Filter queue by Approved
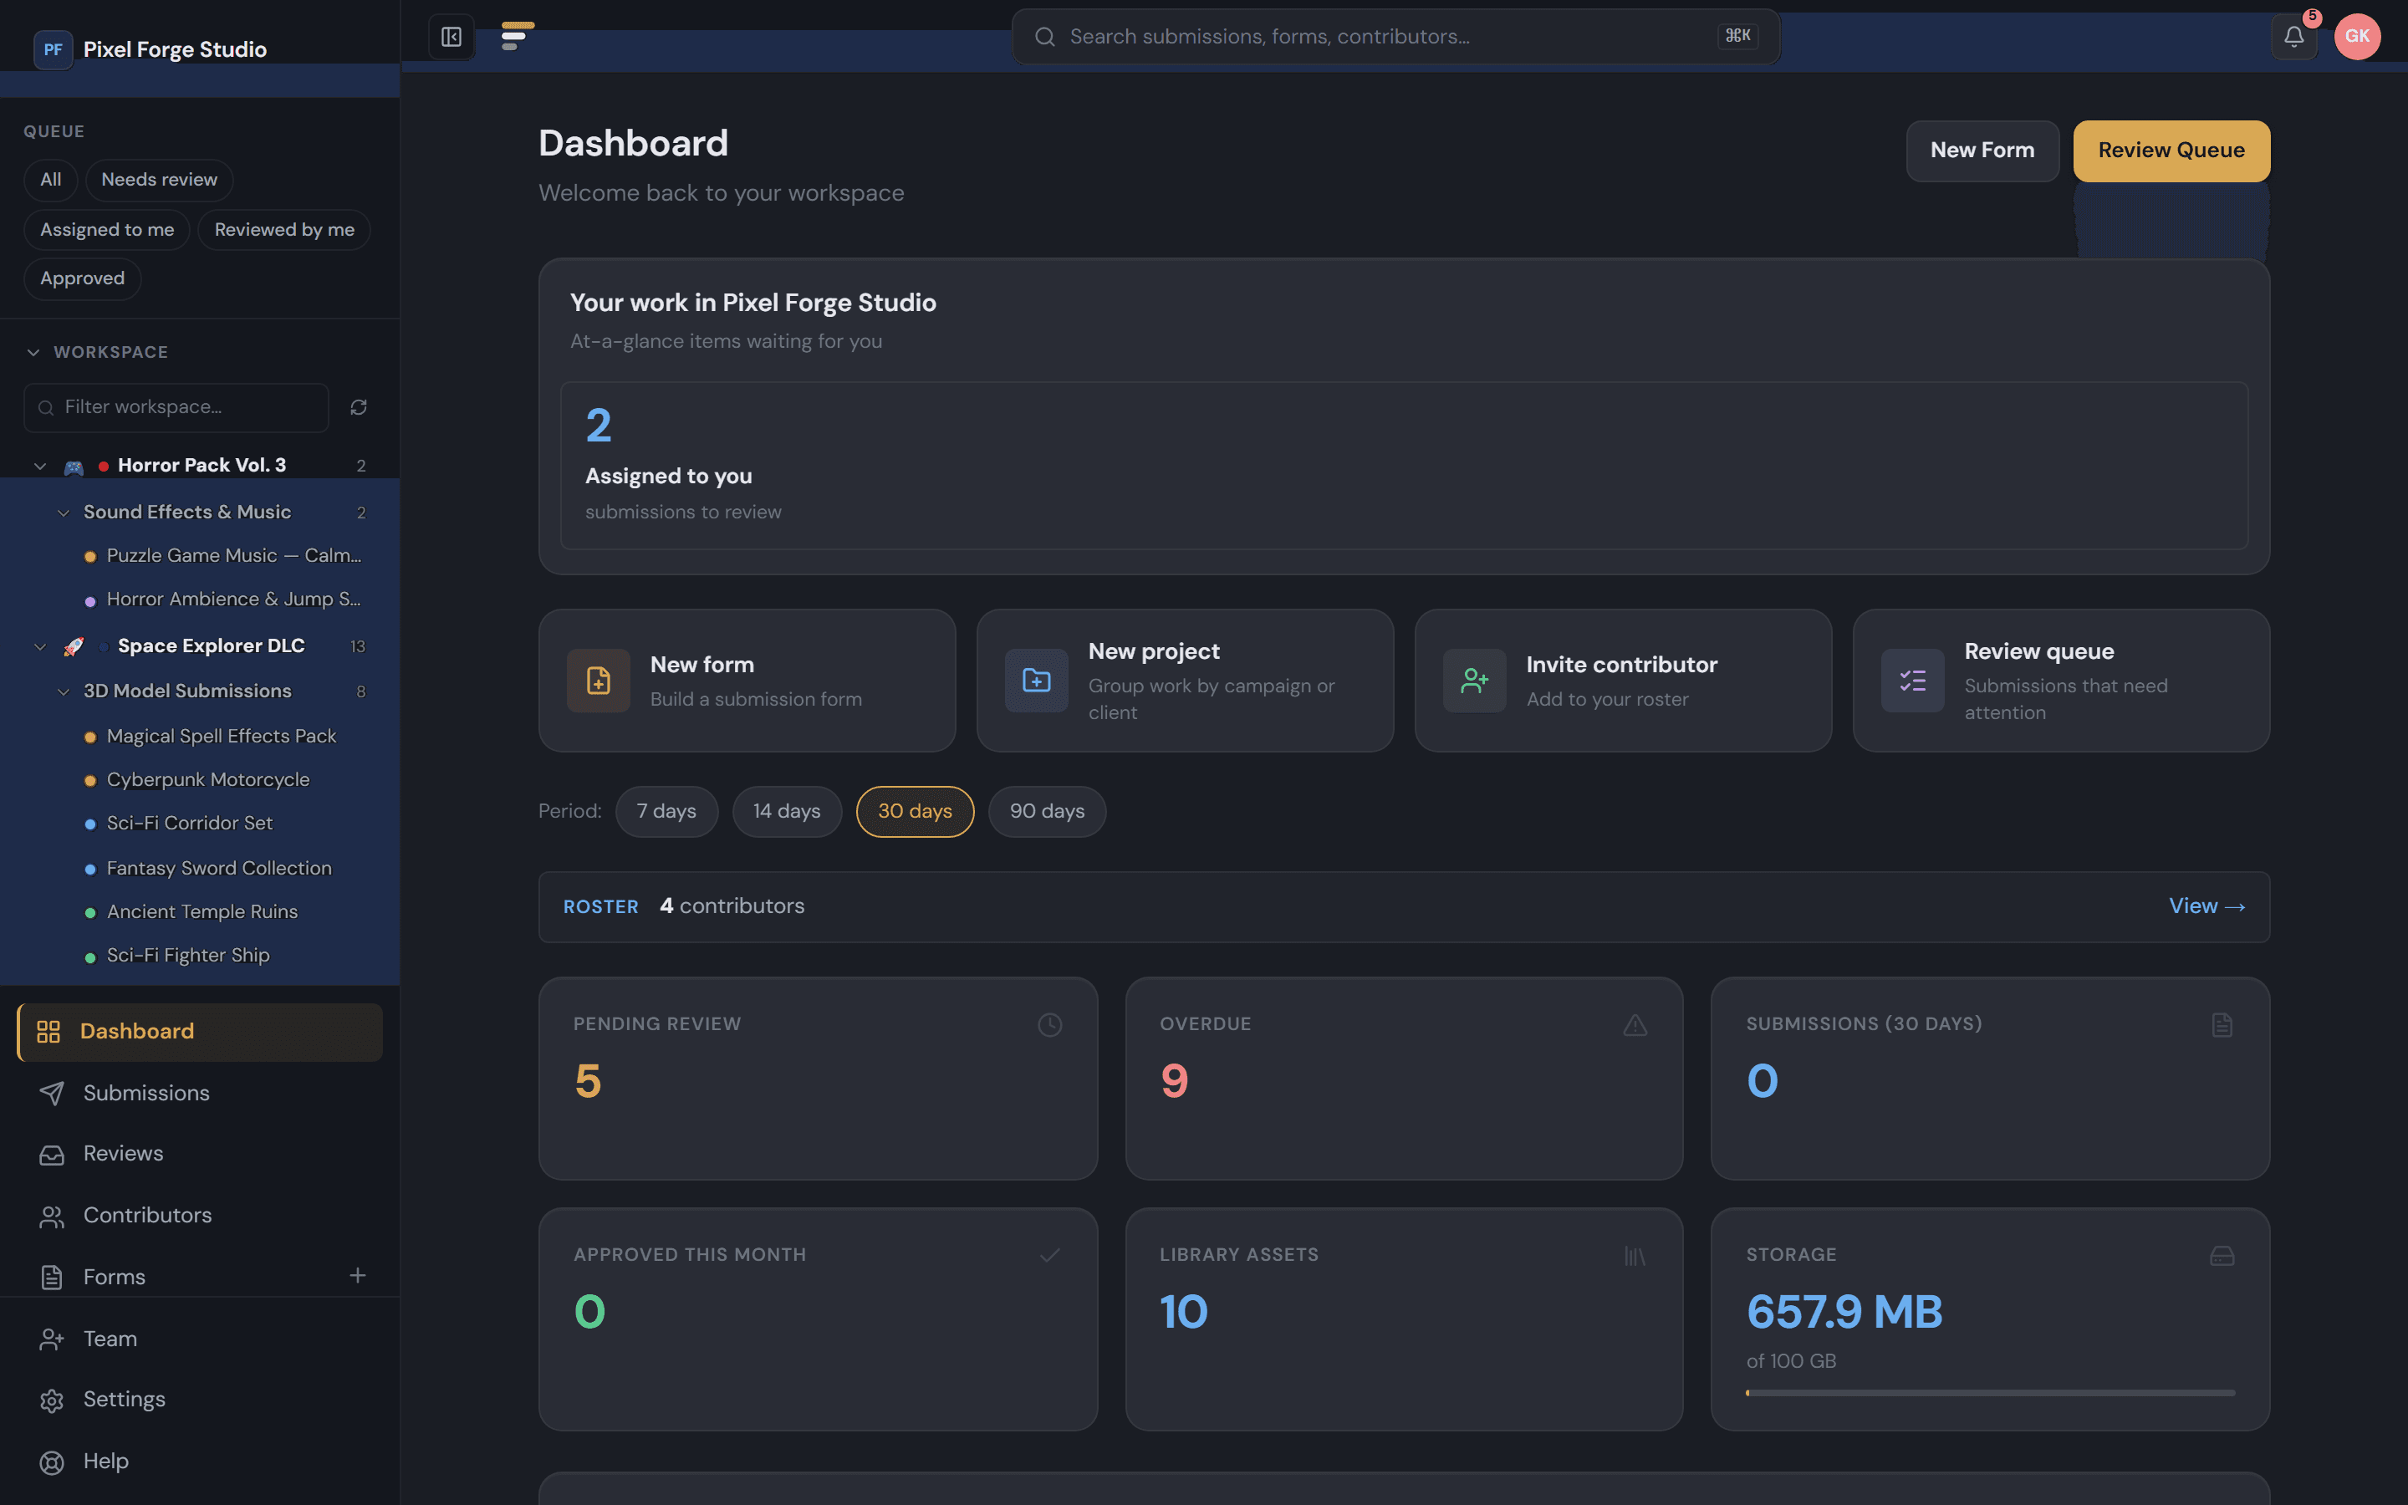Viewport: 2408px width, 1505px height. click(83, 278)
